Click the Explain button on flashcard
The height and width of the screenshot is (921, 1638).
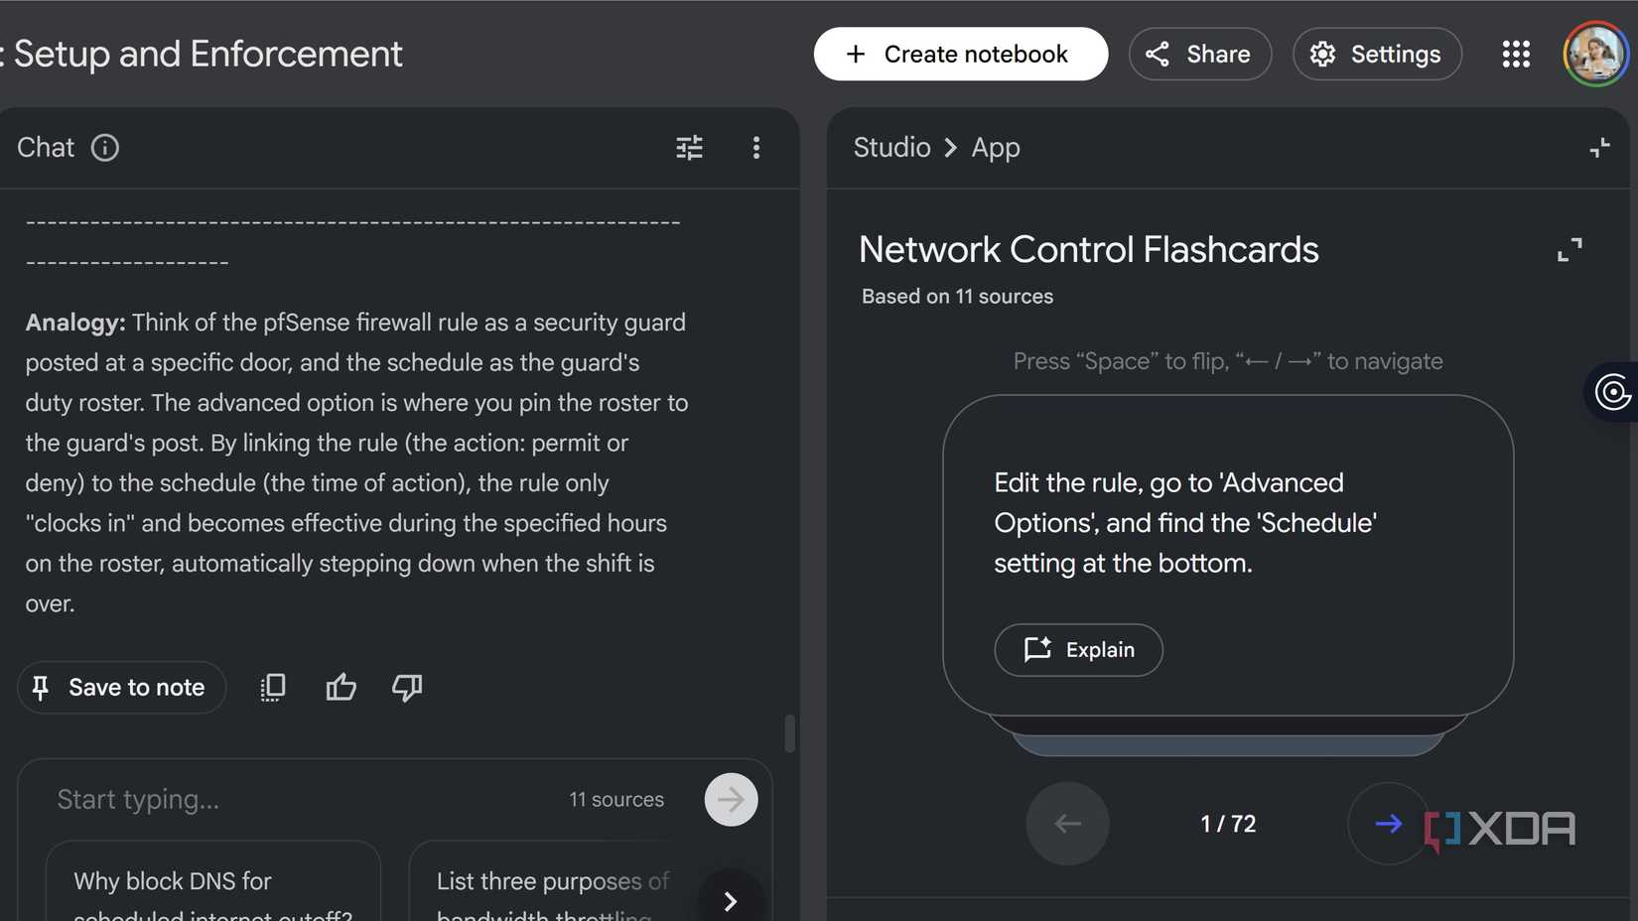[1078, 650]
